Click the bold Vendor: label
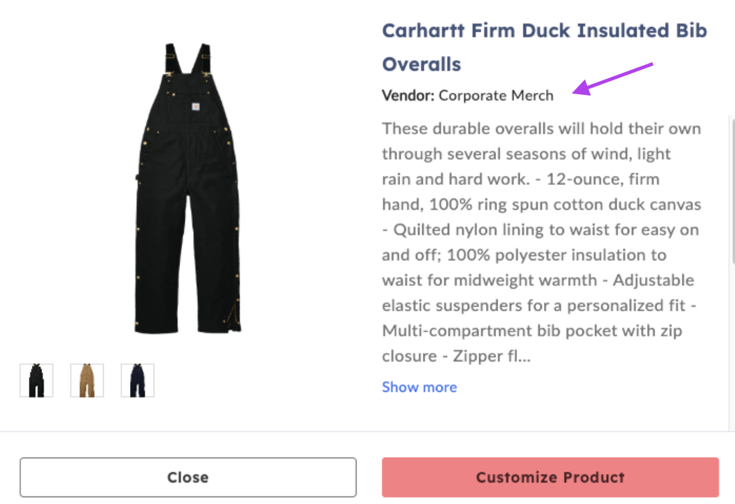 coord(408,96)
